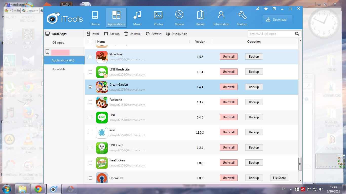The image size is (346, 194).
Task: Uninstall DreamGarden
Action: tap(229, 87)
